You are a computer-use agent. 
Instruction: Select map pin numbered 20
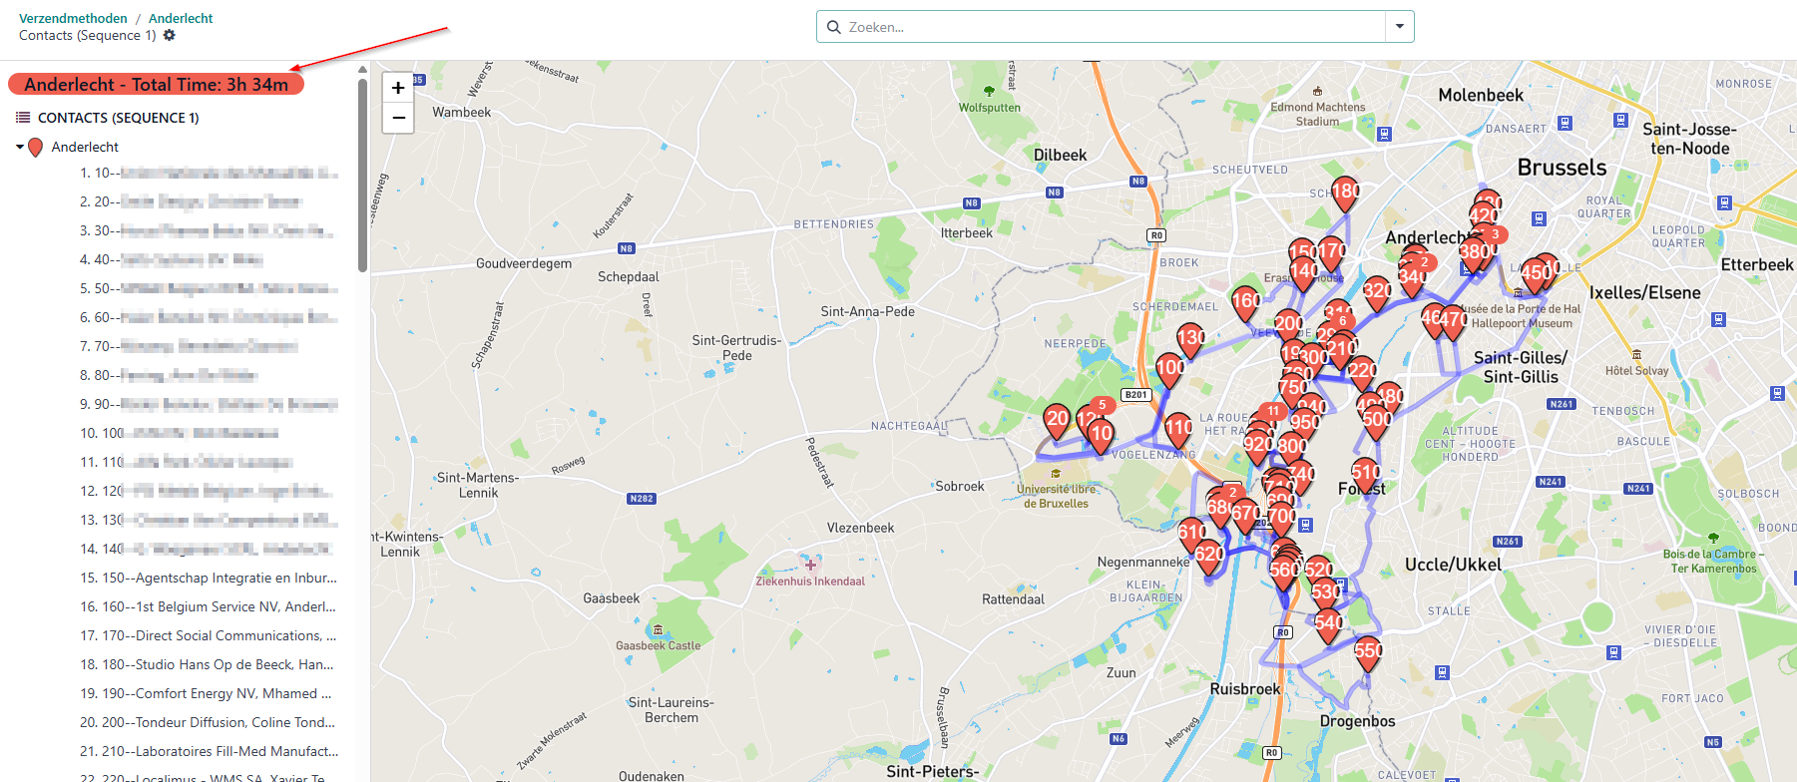(1057, 419)
